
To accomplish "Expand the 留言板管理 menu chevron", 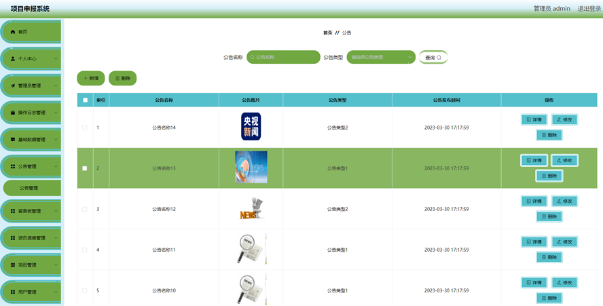I will tap(56, 211).
